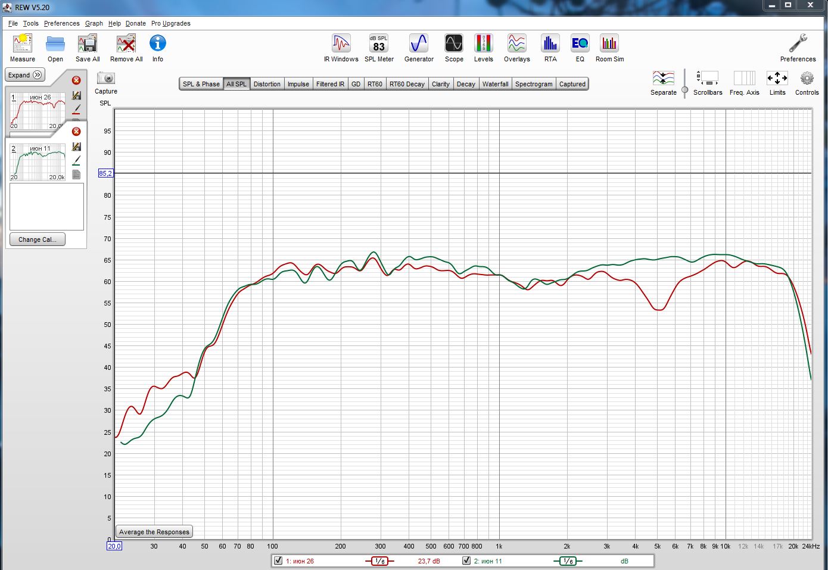
Task: Open Preferences via the wrench icon
Action: tap(798, 43)
